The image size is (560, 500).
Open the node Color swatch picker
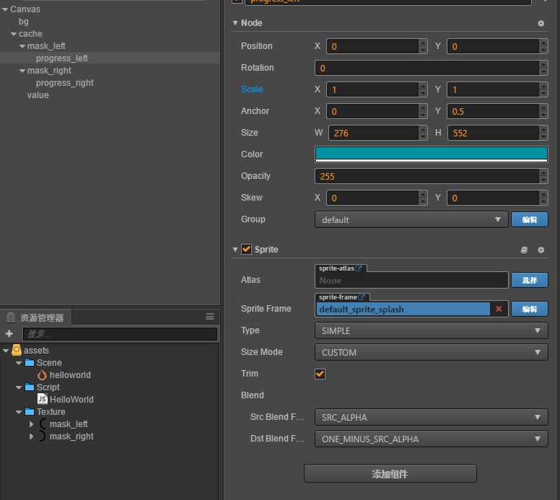tap(431, 154)
